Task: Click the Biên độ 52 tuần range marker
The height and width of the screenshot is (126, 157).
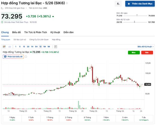Action: [134, 22]
